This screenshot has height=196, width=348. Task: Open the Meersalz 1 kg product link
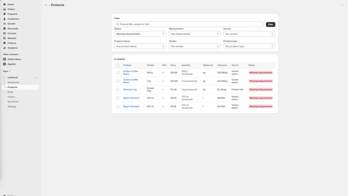point(130,90)
